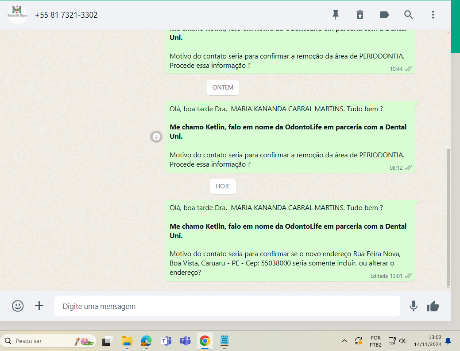Open clock showing 13:02 14/11/2024
Viewport: 460px width, 351px height.
tap(427, 341)
